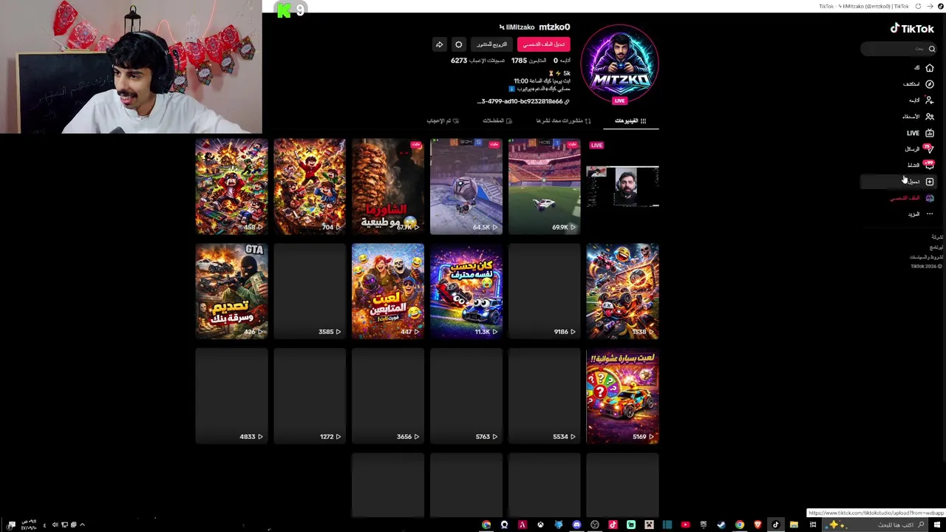Open the Following icon in sidebar
Viewport: 946px width, 532px height.
pyautogui.click(x=930, y=100)
